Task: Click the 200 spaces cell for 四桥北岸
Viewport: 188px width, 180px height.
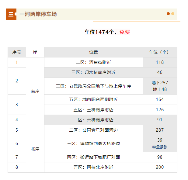Action: point(160,167)
